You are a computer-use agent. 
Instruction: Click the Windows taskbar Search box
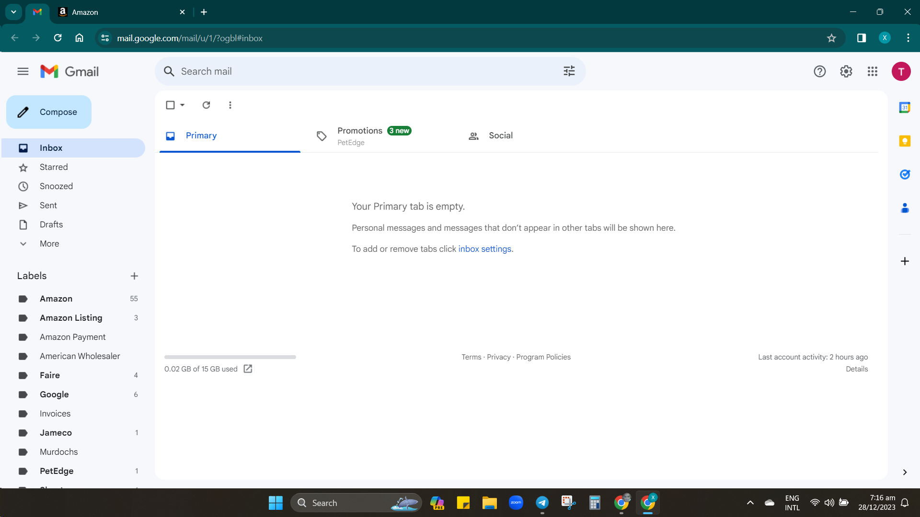pos(356,503)
